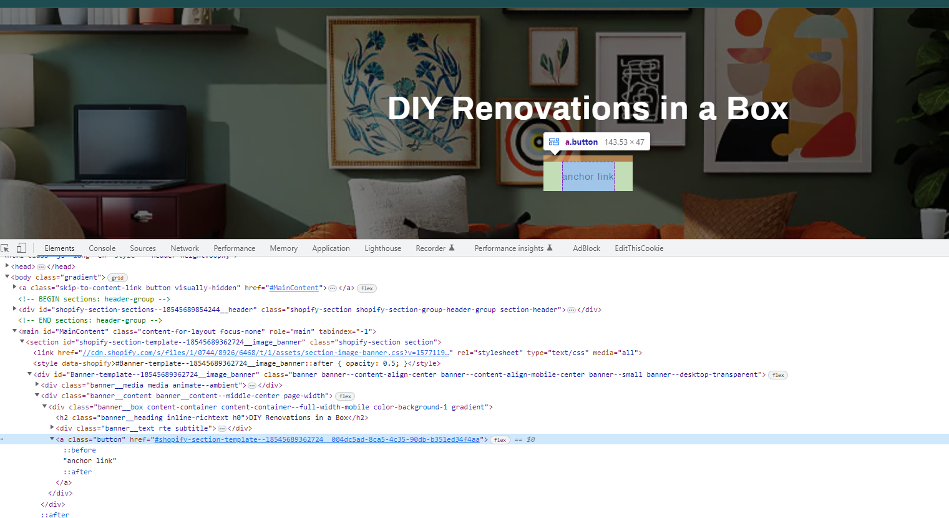Switch to the Console tab
The width and height of the screenshot is (949, 518).
coord(102,248)
